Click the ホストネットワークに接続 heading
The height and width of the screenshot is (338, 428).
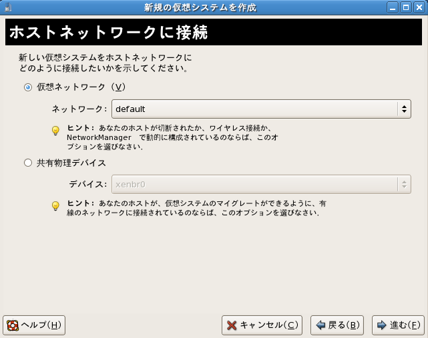click(x=109, y=33)
